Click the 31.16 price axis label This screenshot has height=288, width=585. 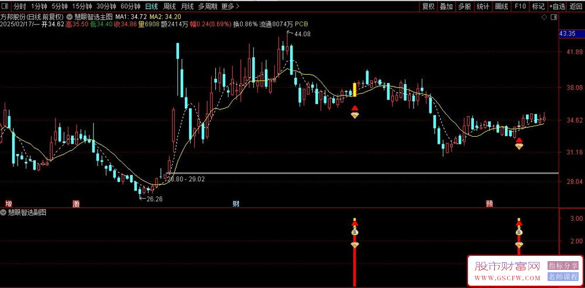tap(574, 152)
